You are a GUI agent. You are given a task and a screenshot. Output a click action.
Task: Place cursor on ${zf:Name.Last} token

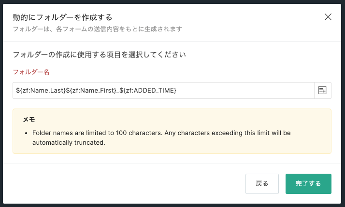[41, 90]
